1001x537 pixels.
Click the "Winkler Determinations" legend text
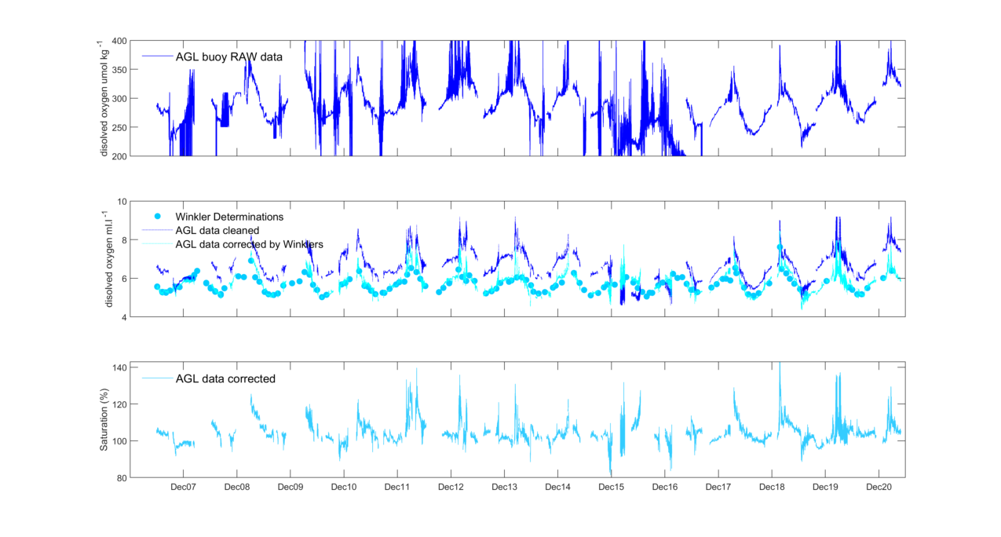[229, 217]
